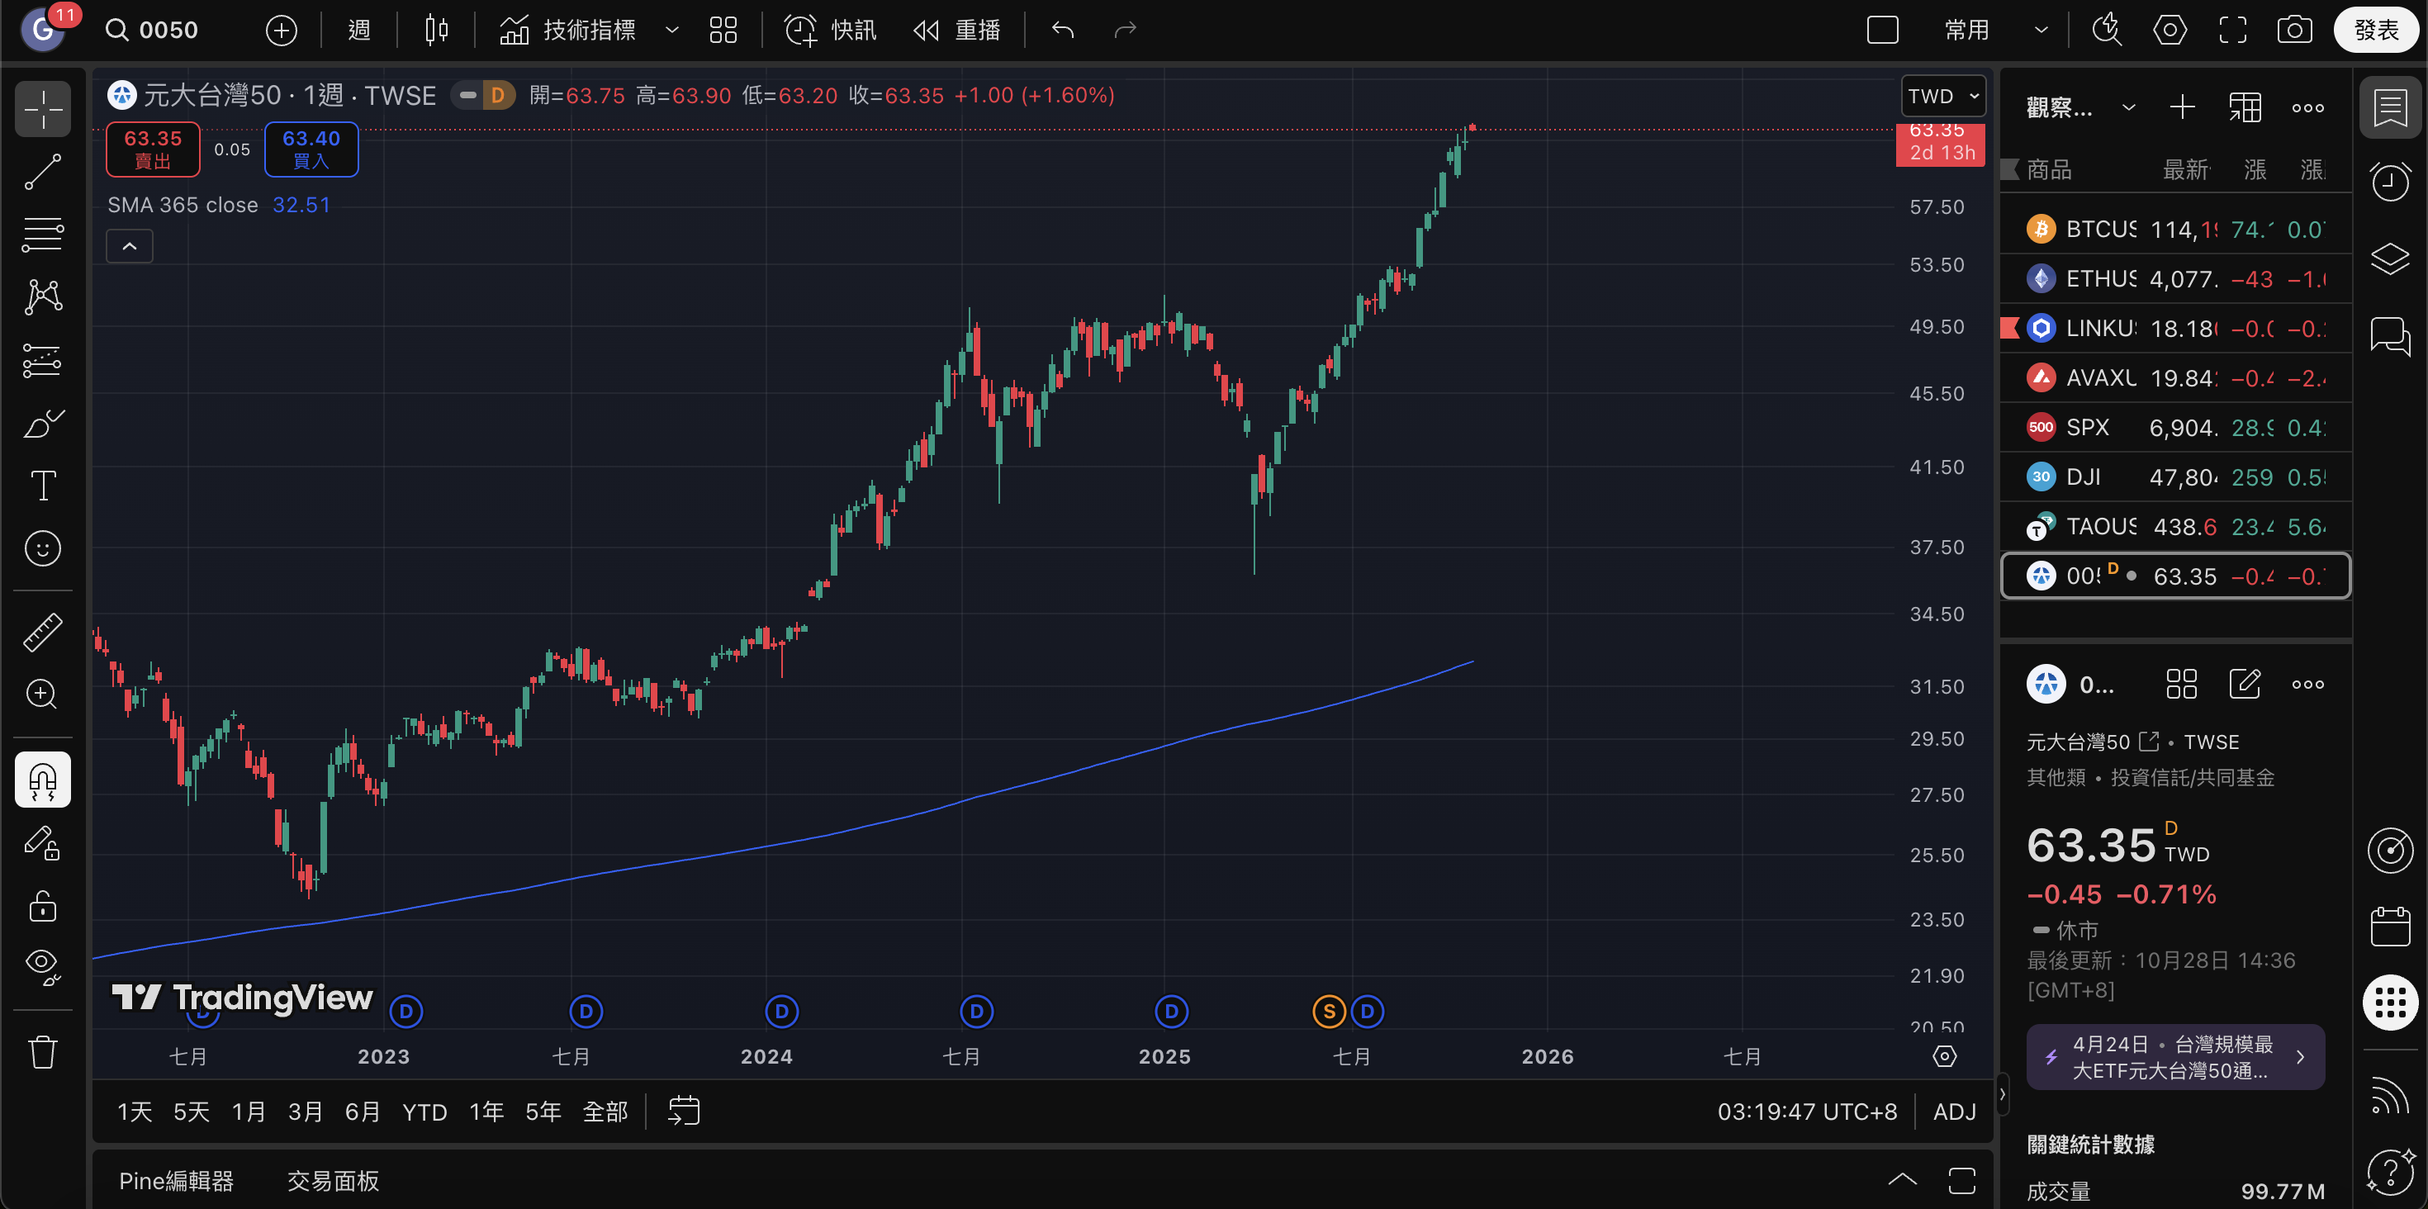Open the 交易面板 tab
Screen dimensions: 2428x1209
tap(333, 1181)
